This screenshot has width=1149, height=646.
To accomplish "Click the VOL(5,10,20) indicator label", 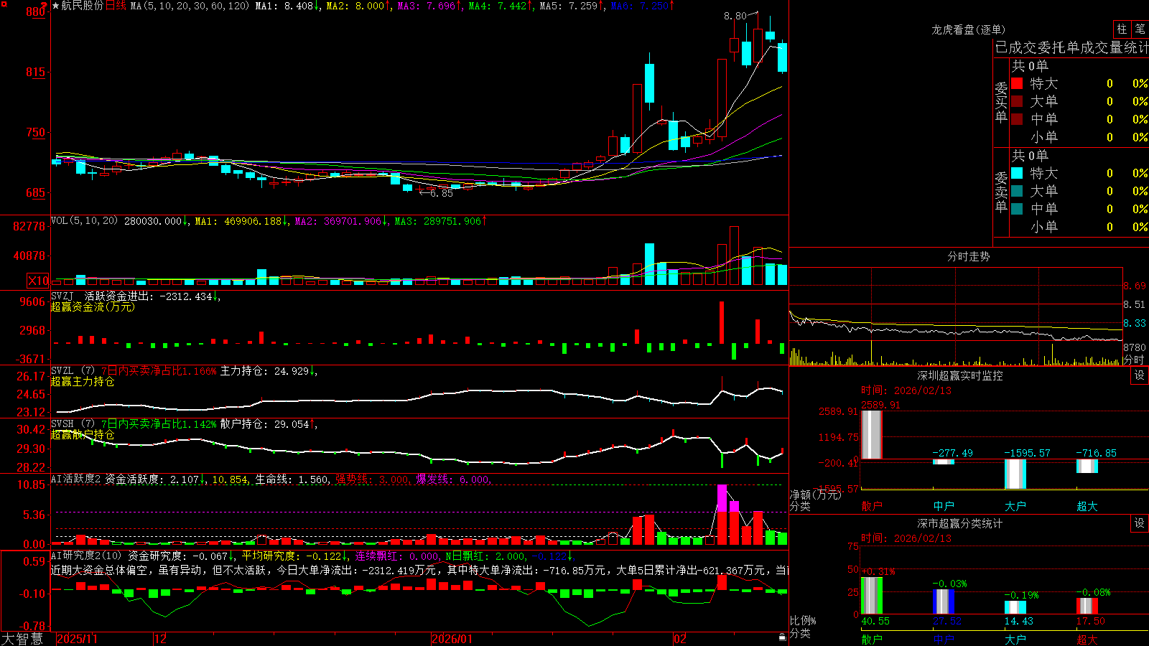I will click(x=84, y=220).
